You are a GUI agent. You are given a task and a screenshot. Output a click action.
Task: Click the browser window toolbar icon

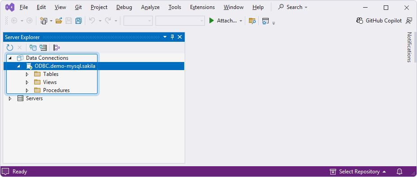[266, 21]
